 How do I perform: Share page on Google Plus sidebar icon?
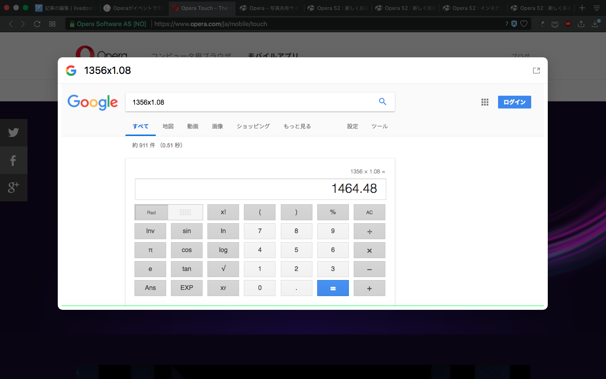14,188
